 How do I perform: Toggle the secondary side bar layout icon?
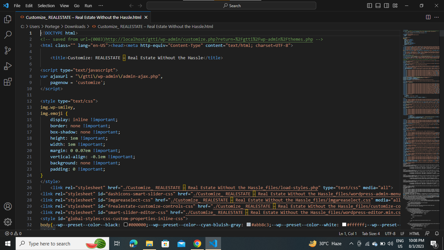[386, 6]
